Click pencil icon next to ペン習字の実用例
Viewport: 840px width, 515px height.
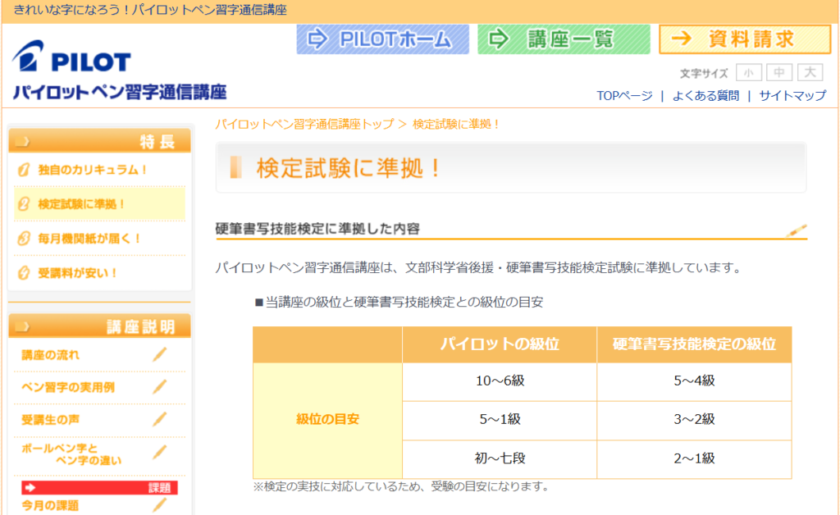click(160, 386)
